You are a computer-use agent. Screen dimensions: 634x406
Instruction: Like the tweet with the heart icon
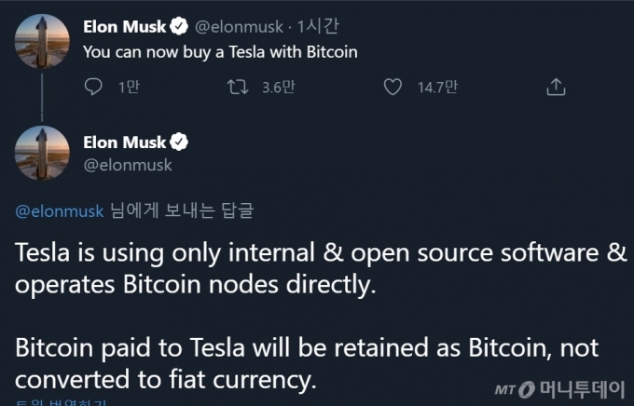click(x=393, y=87)
